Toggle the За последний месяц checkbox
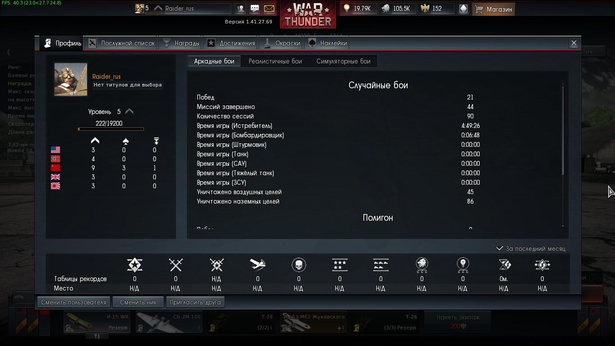This screenshot has width=615, height=346. (x=500, y=249)
